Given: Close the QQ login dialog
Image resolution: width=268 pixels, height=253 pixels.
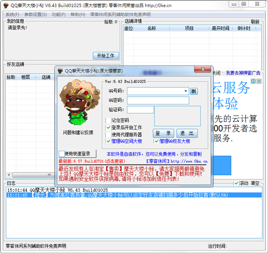Looking at the screenshot, I should (203, 69).
